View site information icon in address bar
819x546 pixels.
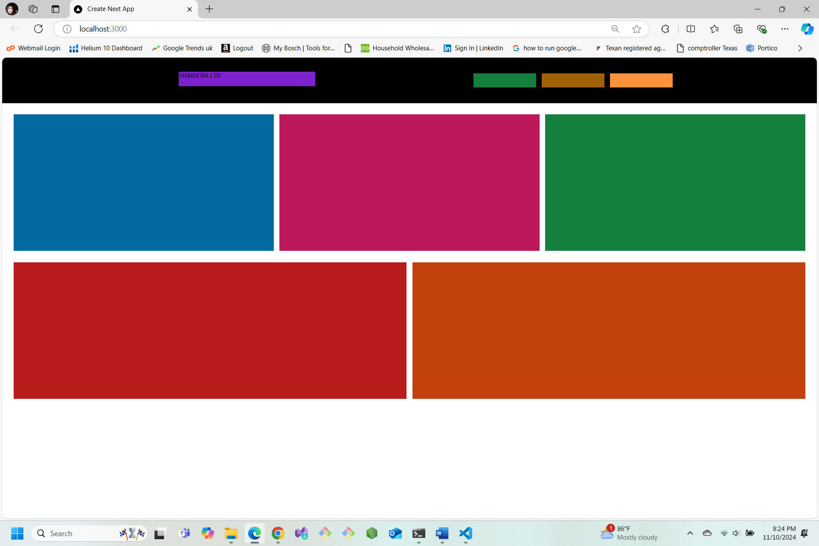[67, 29]
